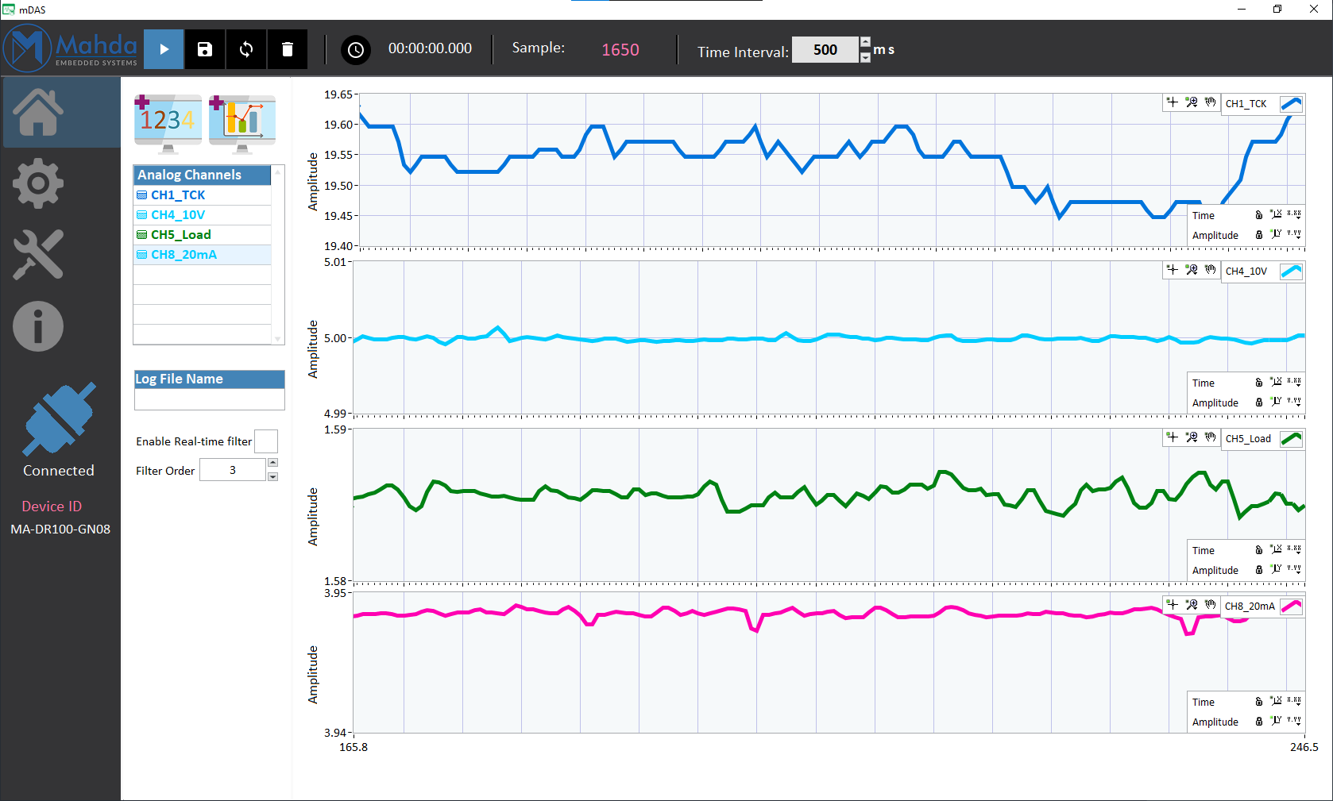
Task: Select the cursor crosshair tool on the CH8_20mA graph
Action: (1173, 605)
